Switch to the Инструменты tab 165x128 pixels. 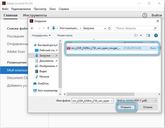[x=35, y=15]
